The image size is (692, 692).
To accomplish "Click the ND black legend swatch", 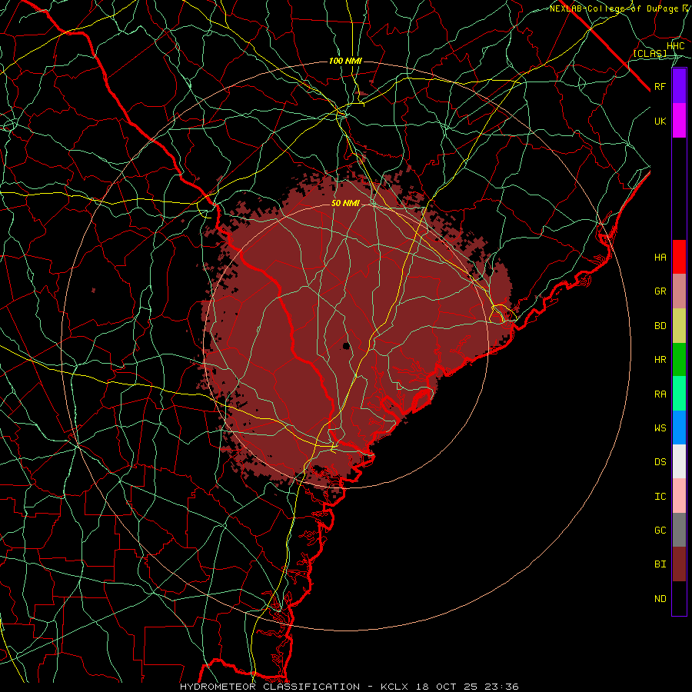I will (679, 598).
